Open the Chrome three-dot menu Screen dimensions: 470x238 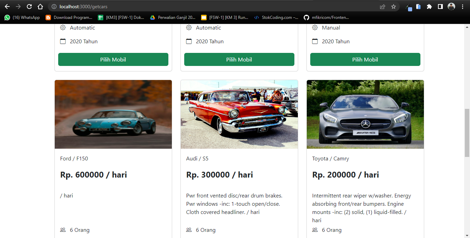[x=462, y=7]
